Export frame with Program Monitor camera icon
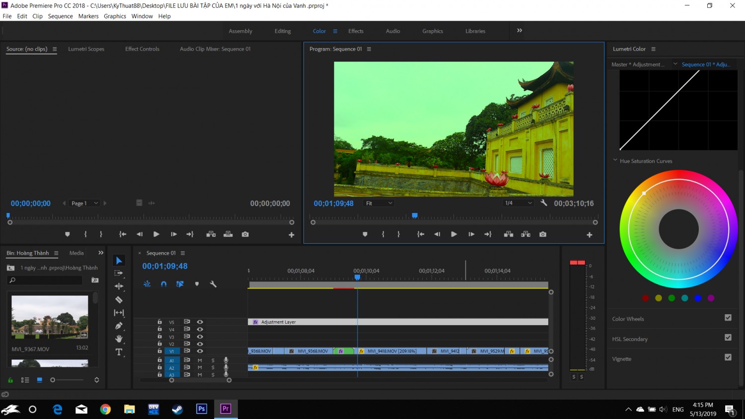The image size is (745, 419). [x=543, y=234]
